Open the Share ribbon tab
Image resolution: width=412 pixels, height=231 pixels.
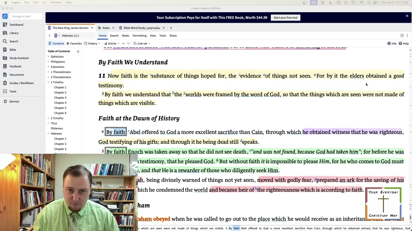pyautogui.click(x=173, y=36)
